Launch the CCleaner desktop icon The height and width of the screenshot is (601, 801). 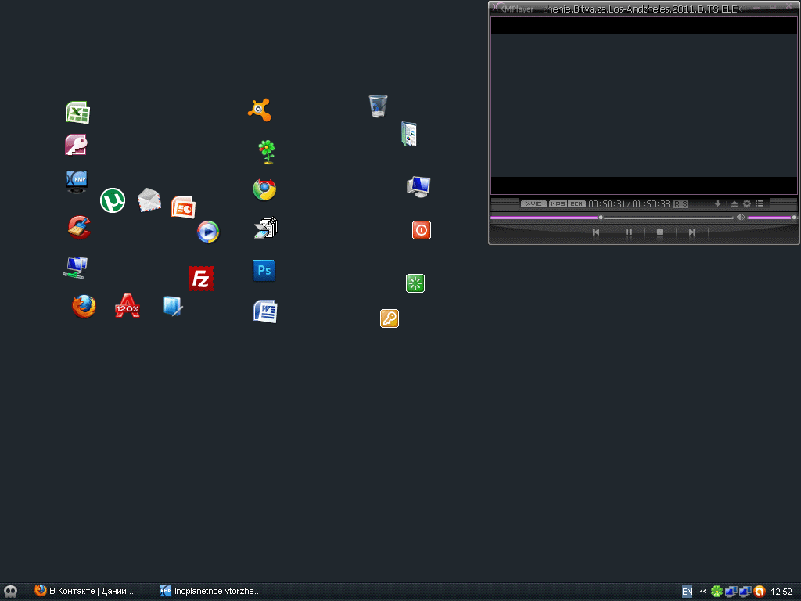[78, 228]
